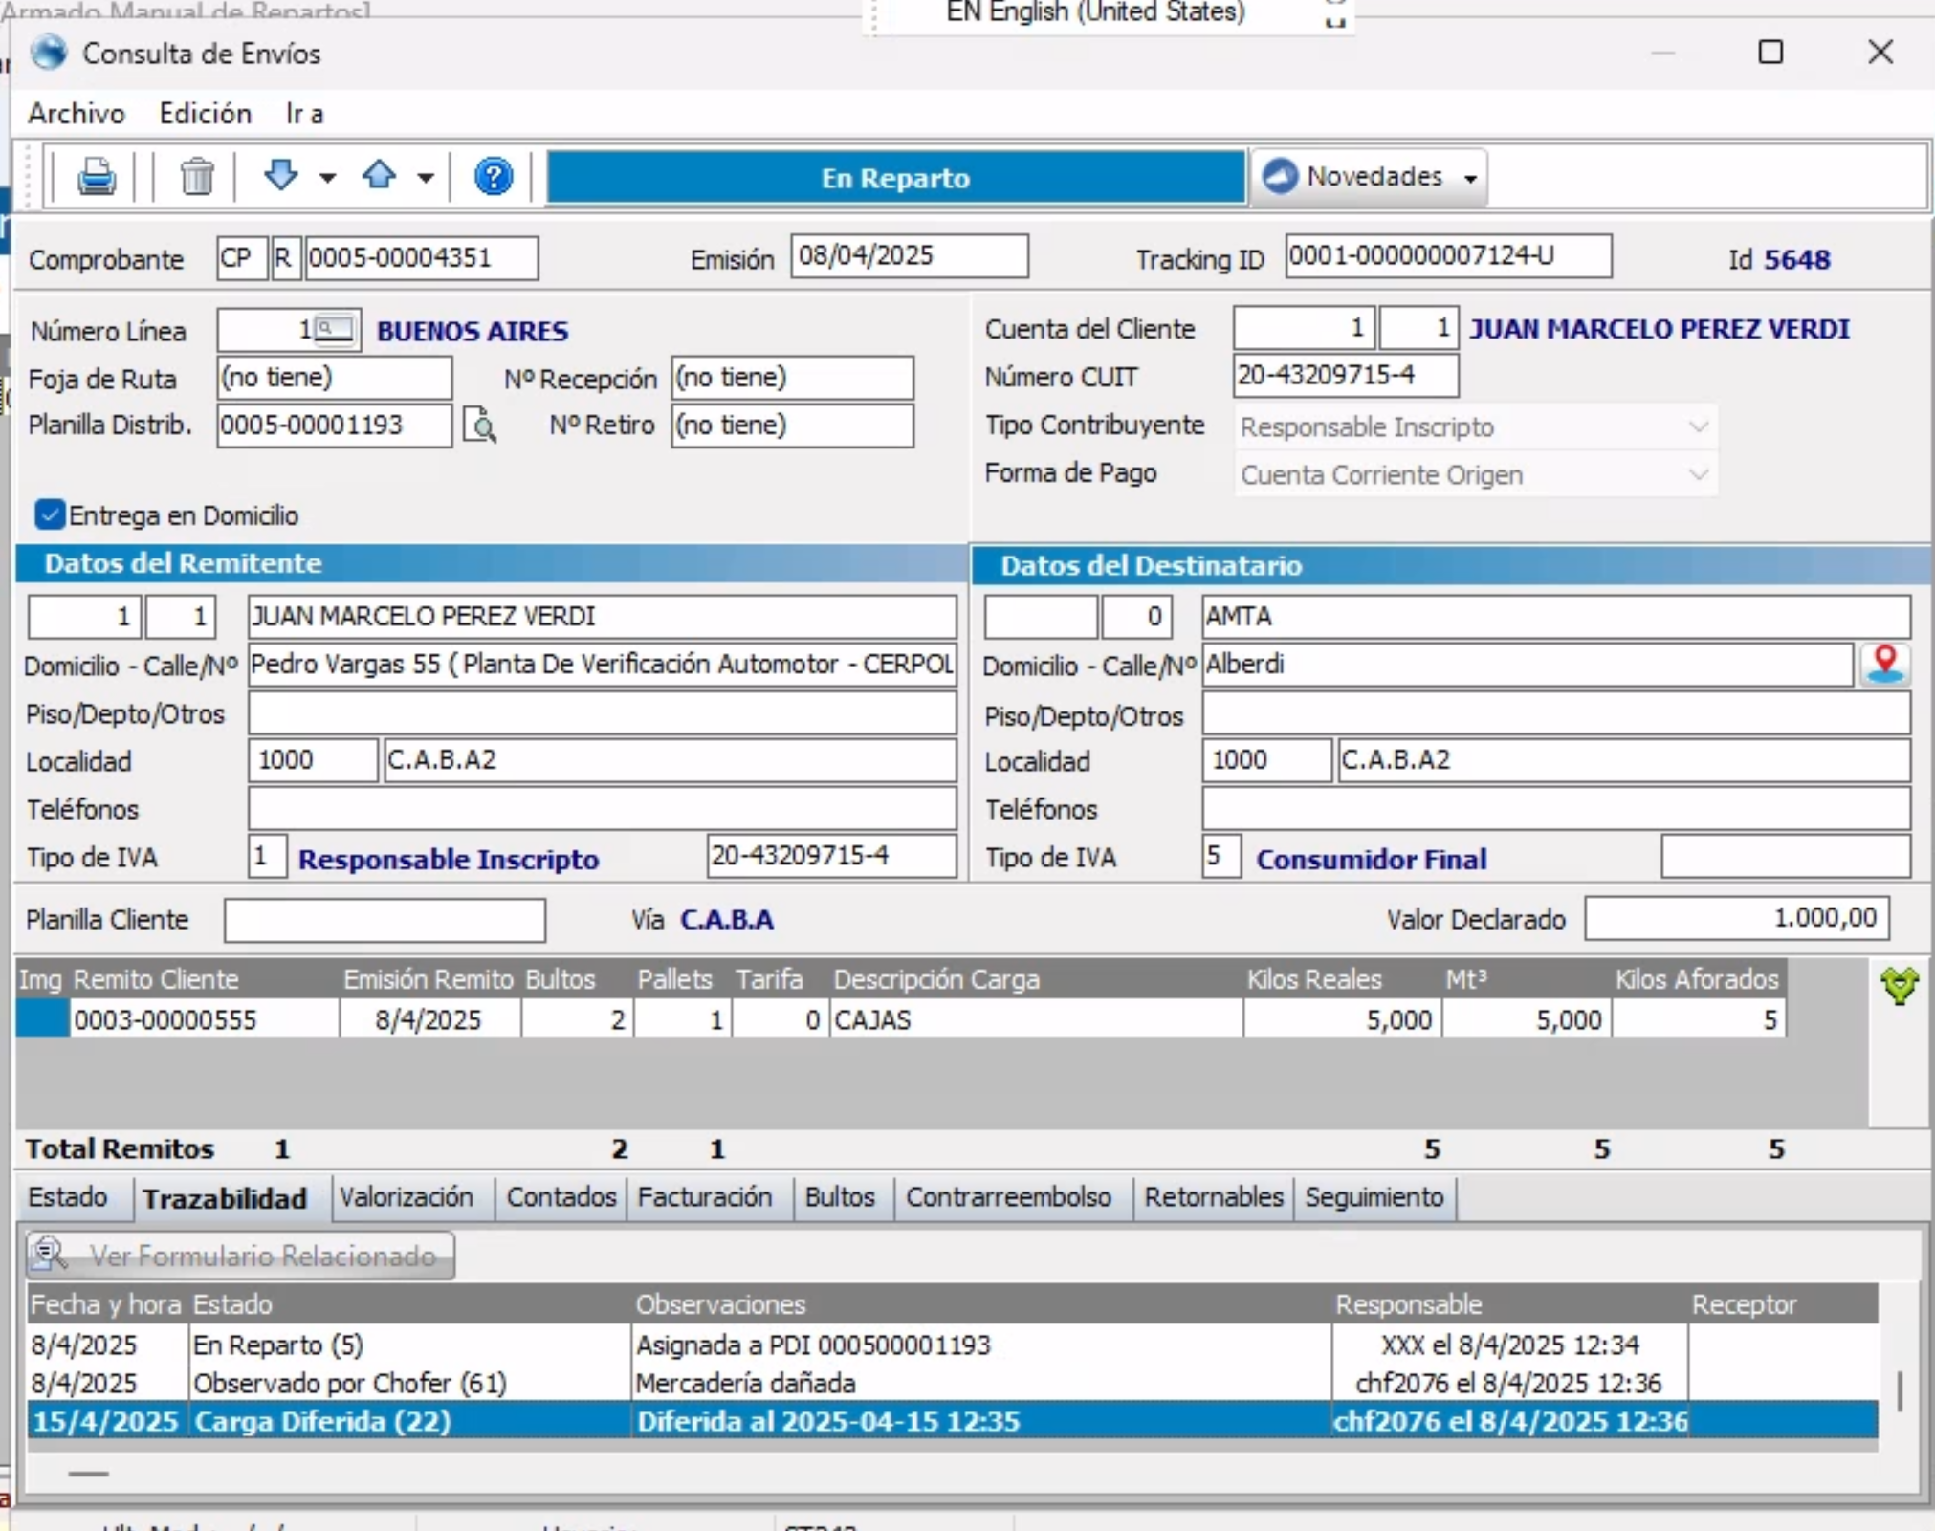Click Ver Formulario Relacionado button
This screenshot has height=1531, width=1935.
click(x=241, y=1256)
